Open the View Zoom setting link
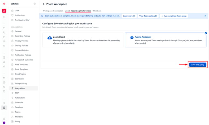Viewport: 209px width, 125px height. click(x=148, y=16)
